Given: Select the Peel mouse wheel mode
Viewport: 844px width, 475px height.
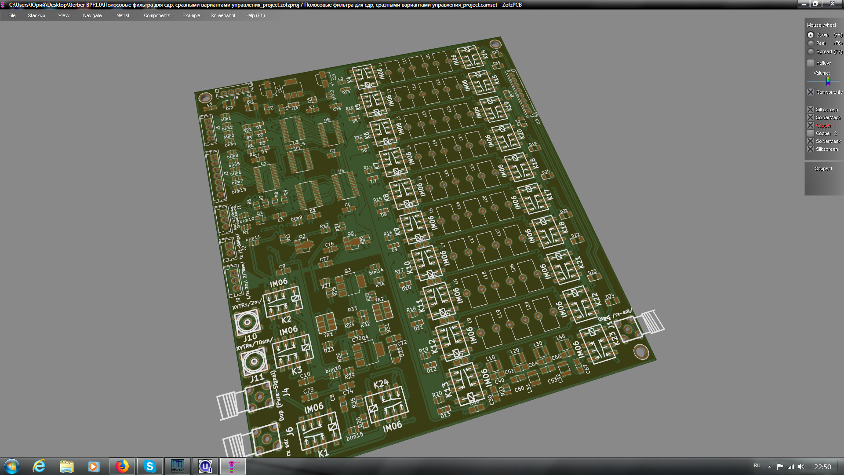Looking at the screenshot, I should click(811, 43).
